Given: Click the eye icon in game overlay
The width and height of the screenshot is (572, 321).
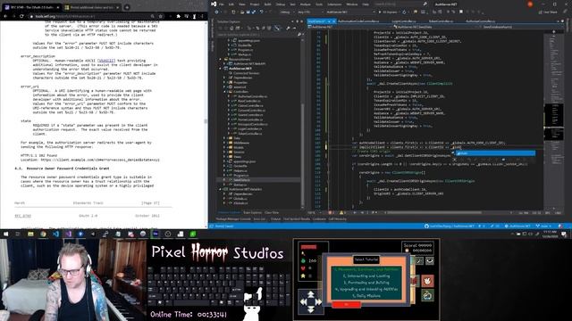Looking at the screenshot, I should 430,260.
